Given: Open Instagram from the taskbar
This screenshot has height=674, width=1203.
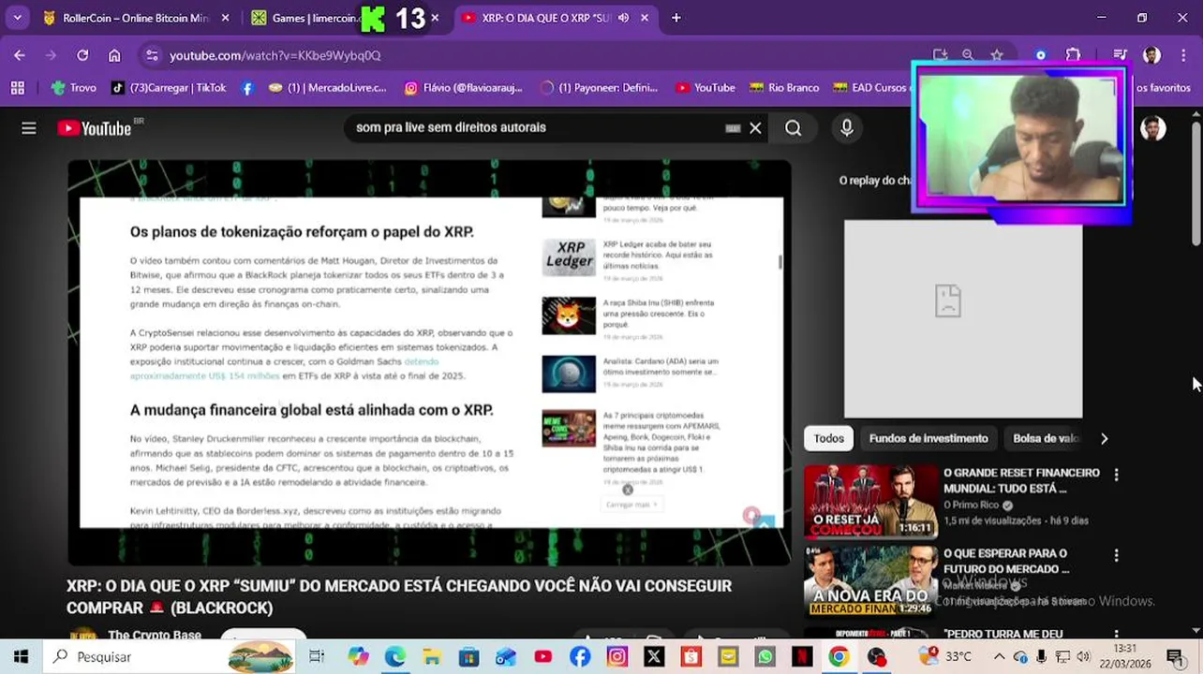Looking at the screenshot, I should pos(616,656).
